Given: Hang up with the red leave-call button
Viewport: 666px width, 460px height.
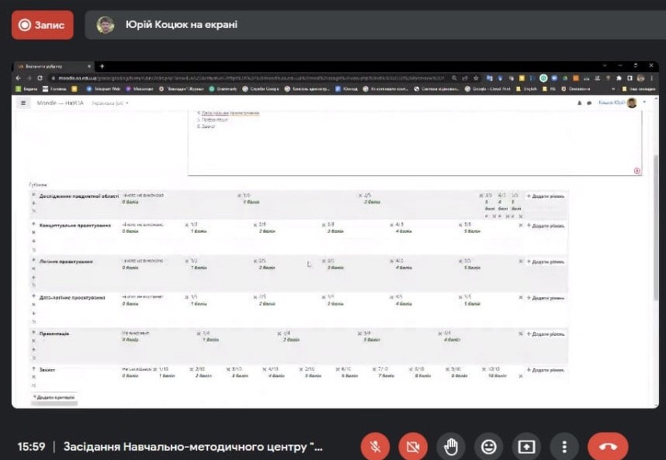Looking at the screenshot, I should (608, 446).
